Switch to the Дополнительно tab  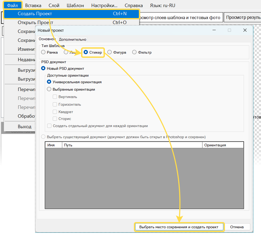coord(72,39)
